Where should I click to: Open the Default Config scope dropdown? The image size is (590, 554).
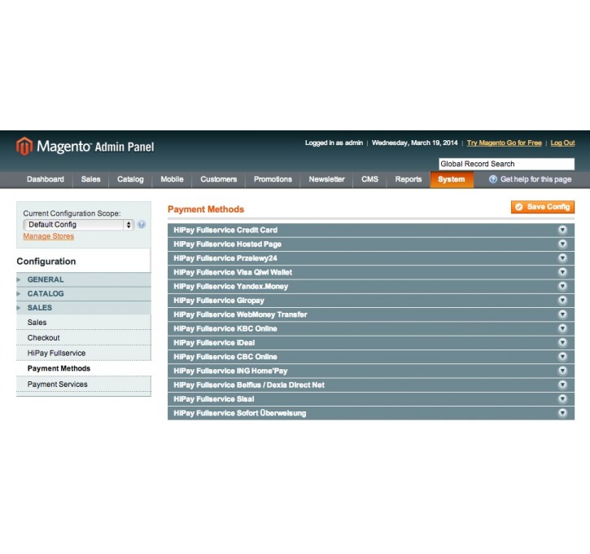click(78, 225)
